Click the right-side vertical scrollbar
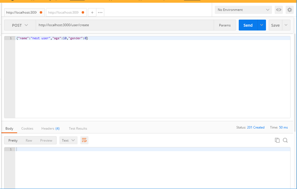 tap(295, 83)
